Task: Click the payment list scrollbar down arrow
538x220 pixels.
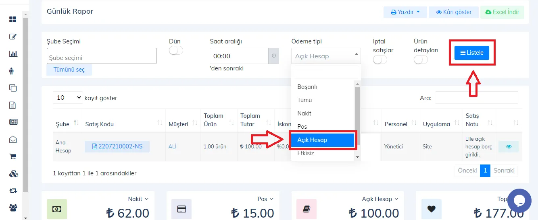Action: (357, 157)
